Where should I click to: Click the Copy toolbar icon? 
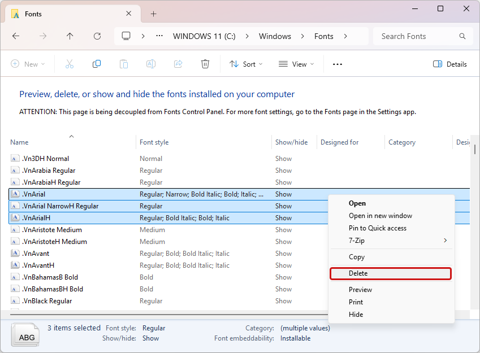click(97, 64)
